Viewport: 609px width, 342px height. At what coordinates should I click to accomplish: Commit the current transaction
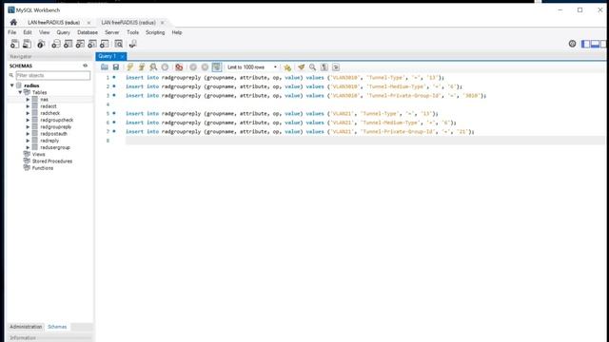click(193, 67)
